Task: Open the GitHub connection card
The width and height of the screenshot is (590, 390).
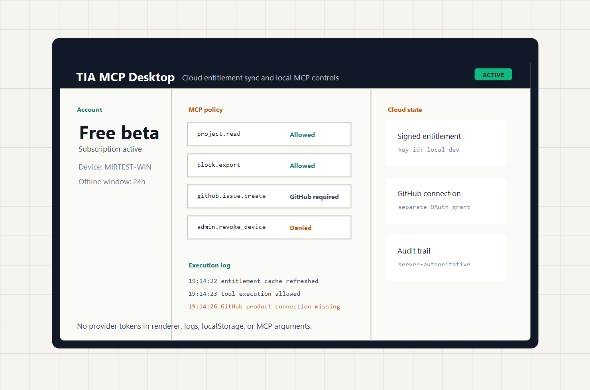Action: point(446,201)
